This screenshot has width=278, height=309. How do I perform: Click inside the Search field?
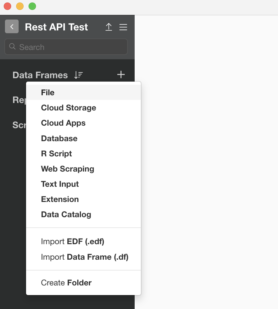click(66, 47)
